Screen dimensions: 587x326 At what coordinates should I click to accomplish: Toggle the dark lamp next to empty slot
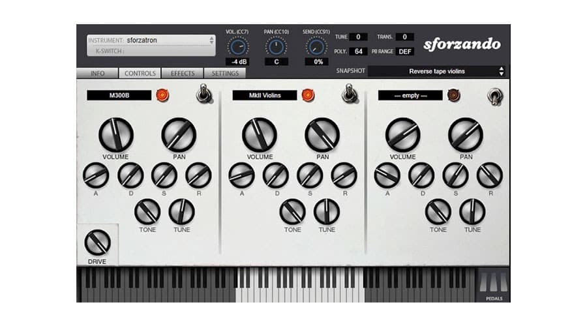[454, 95]
